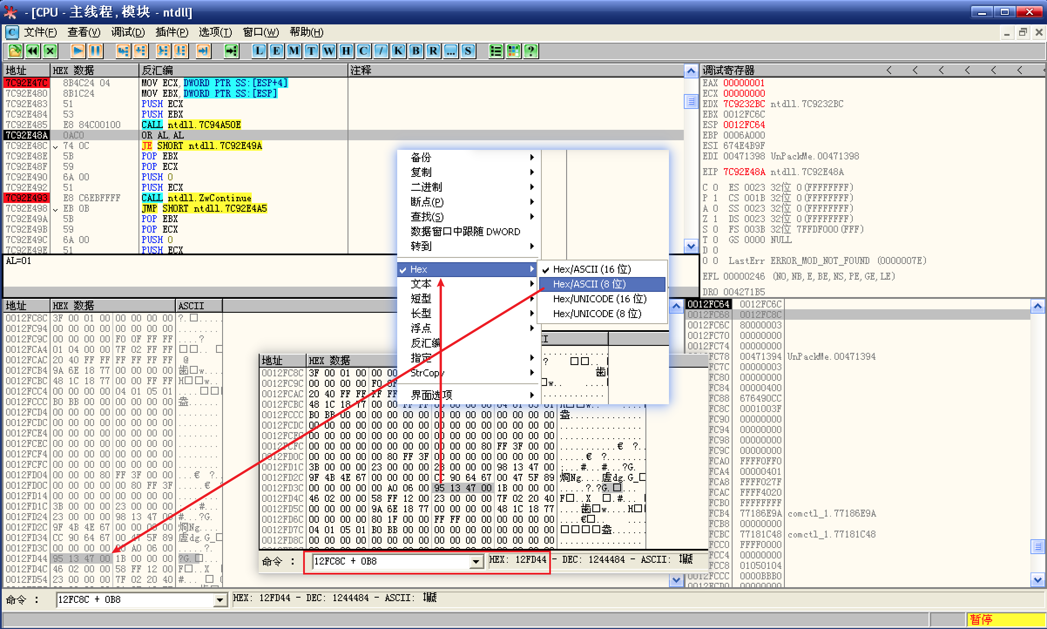
Task: Click 数据窗口中跟随 DWORD menu entry
Action: pos(465,232)
